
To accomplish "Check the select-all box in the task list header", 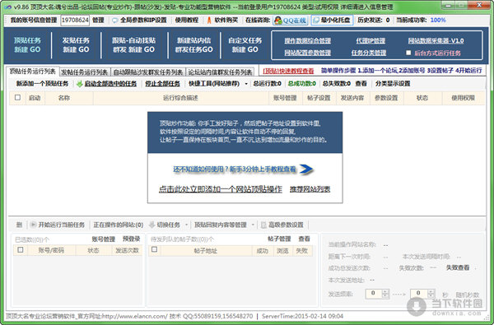I will point(17,98).
